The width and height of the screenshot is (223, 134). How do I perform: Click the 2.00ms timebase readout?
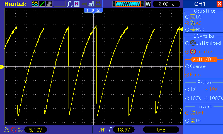[x=166, y=4]
